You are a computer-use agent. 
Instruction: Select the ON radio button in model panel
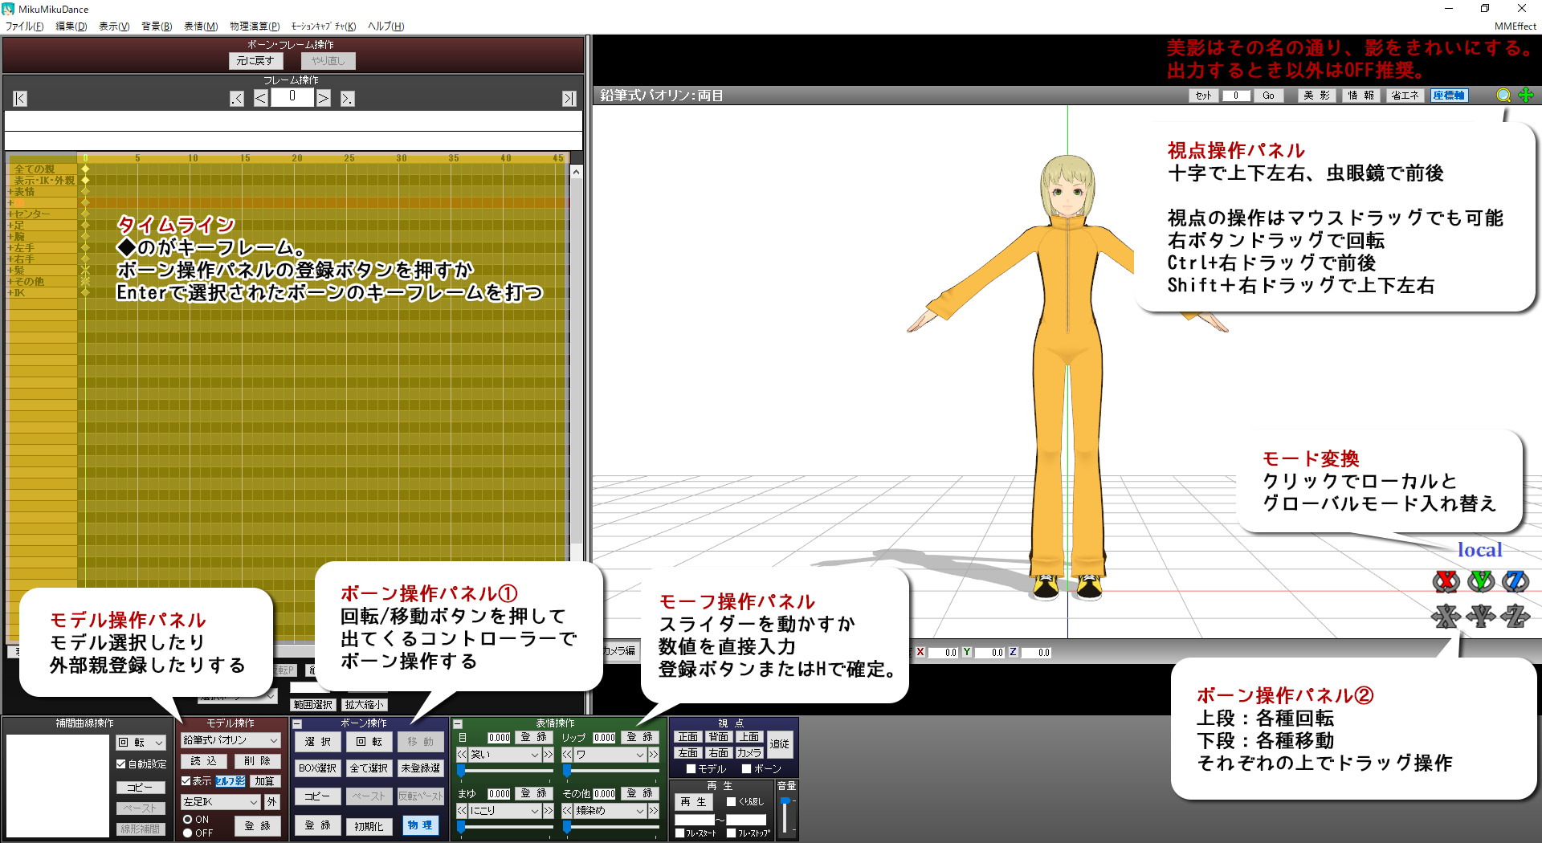(x=187, y=819)
